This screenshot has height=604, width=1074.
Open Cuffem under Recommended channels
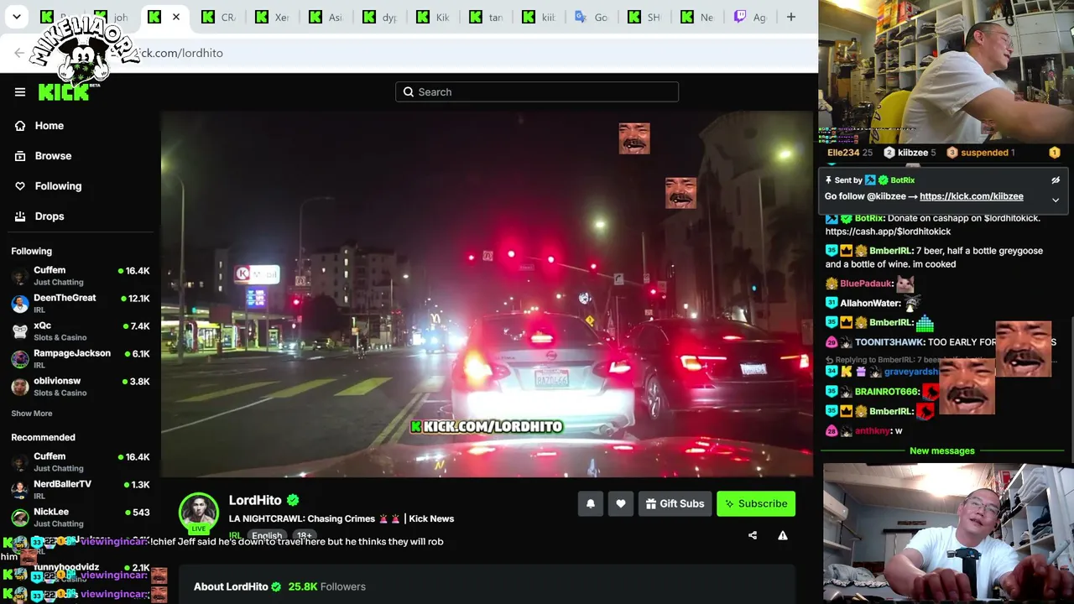coord(81,462)
